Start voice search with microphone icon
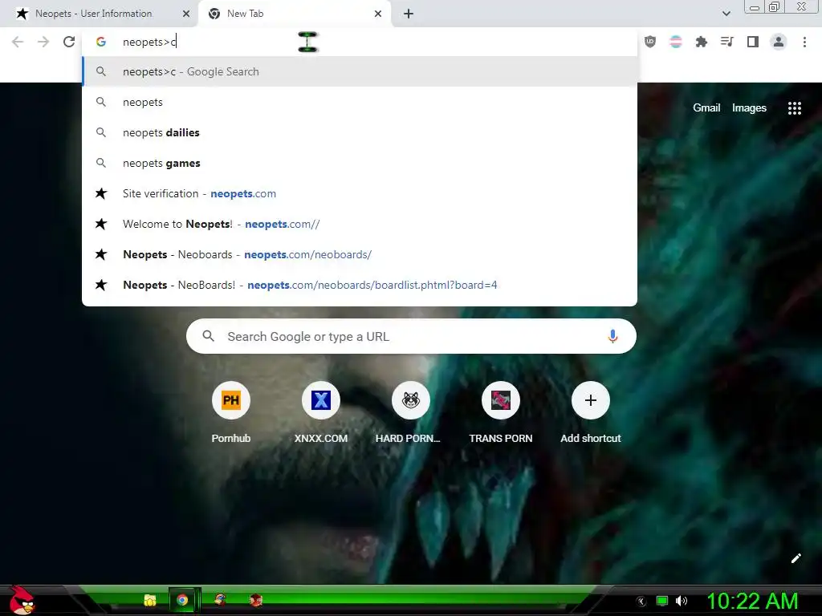822x616 pixels. click(x=612, y=336)
